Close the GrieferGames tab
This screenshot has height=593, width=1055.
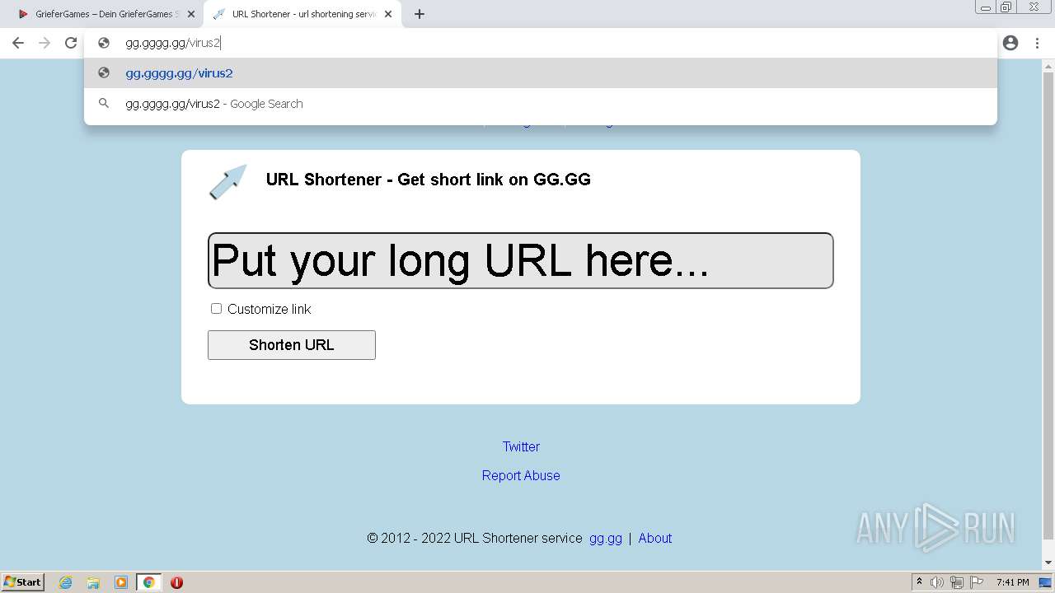point(191,14)
